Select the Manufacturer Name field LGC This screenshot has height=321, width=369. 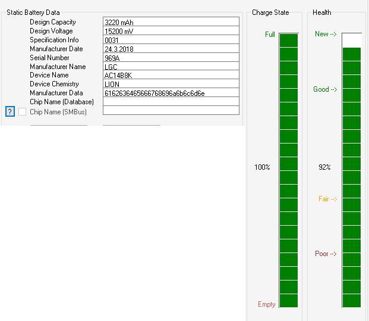tap(171, 66)
